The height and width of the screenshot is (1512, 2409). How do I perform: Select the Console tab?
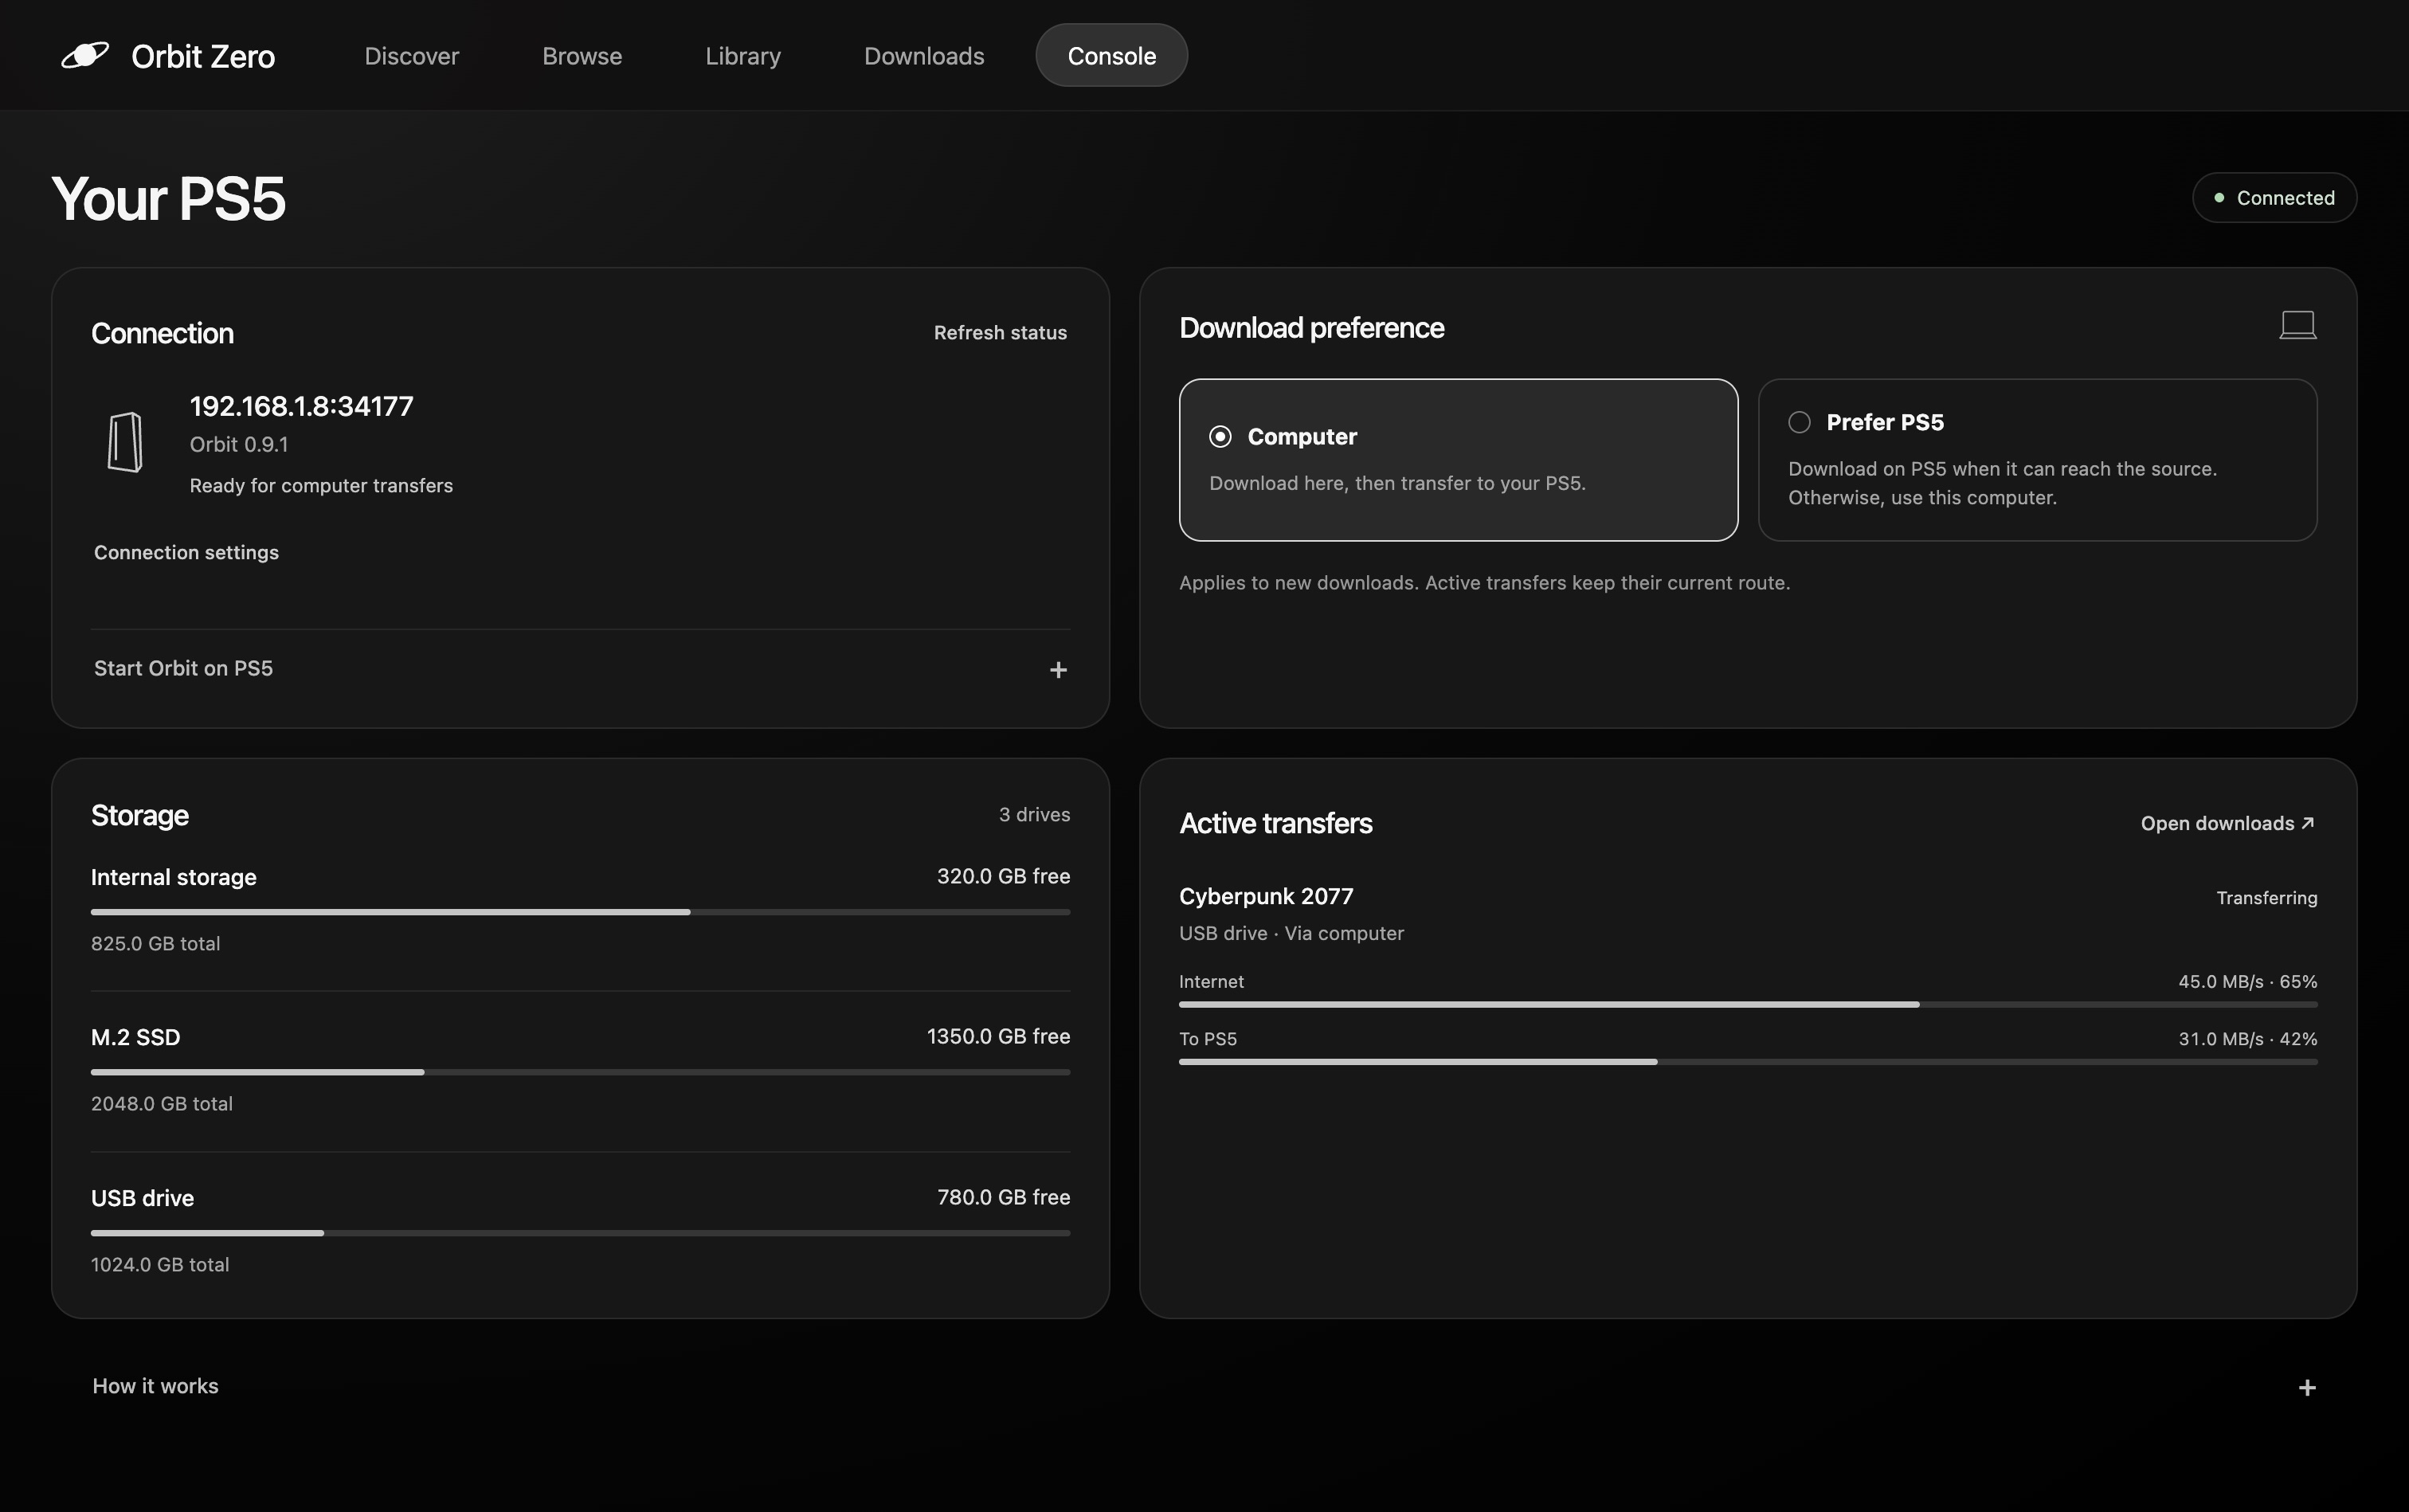pyautogui.click(x=1111, y=56)
